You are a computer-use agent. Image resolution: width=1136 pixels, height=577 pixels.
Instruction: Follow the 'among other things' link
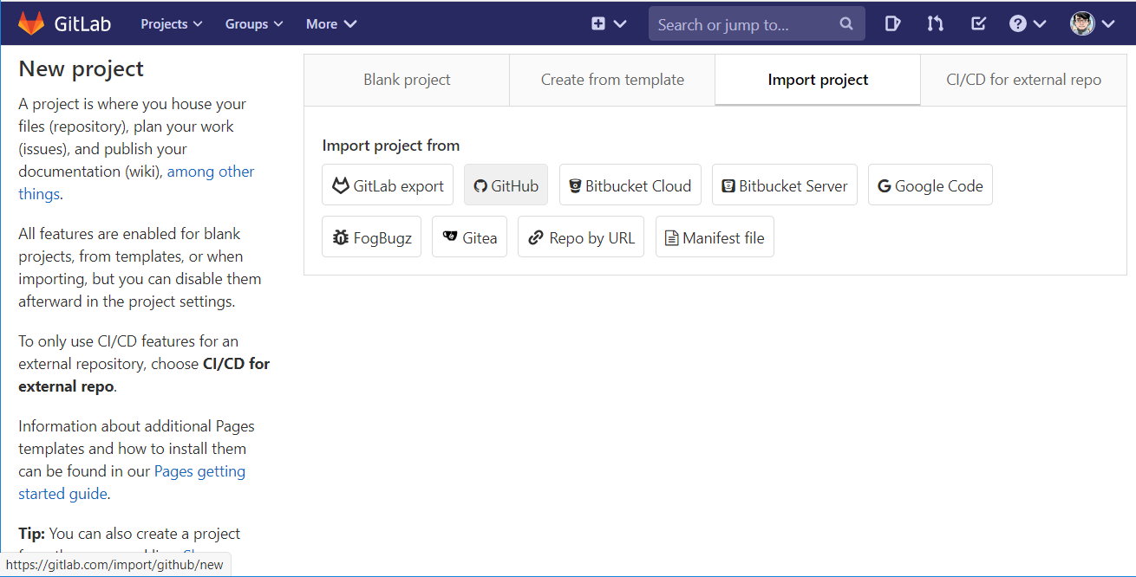(x=136, y=183)
